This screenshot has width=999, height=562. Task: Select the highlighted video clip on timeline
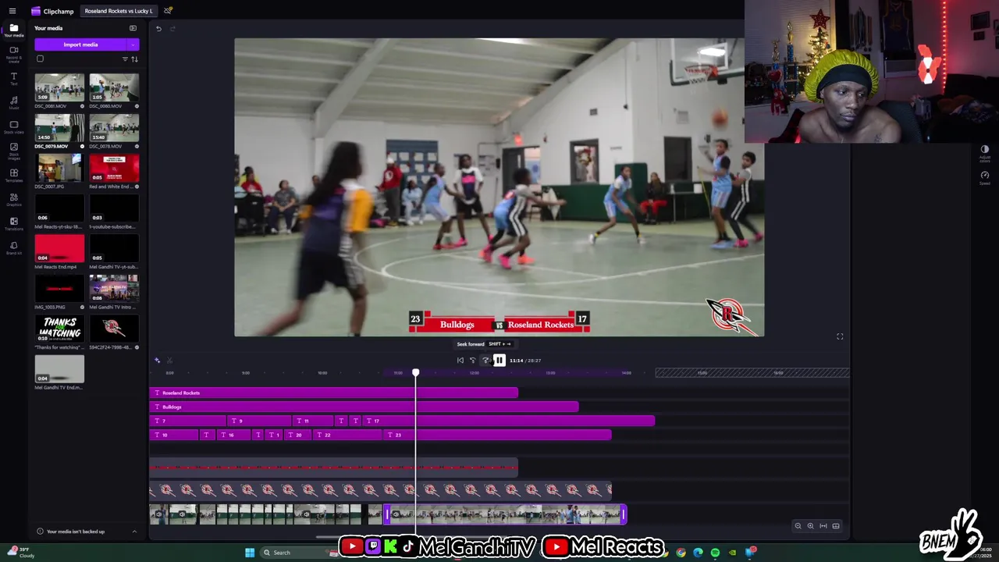click(x=504, y=514)
